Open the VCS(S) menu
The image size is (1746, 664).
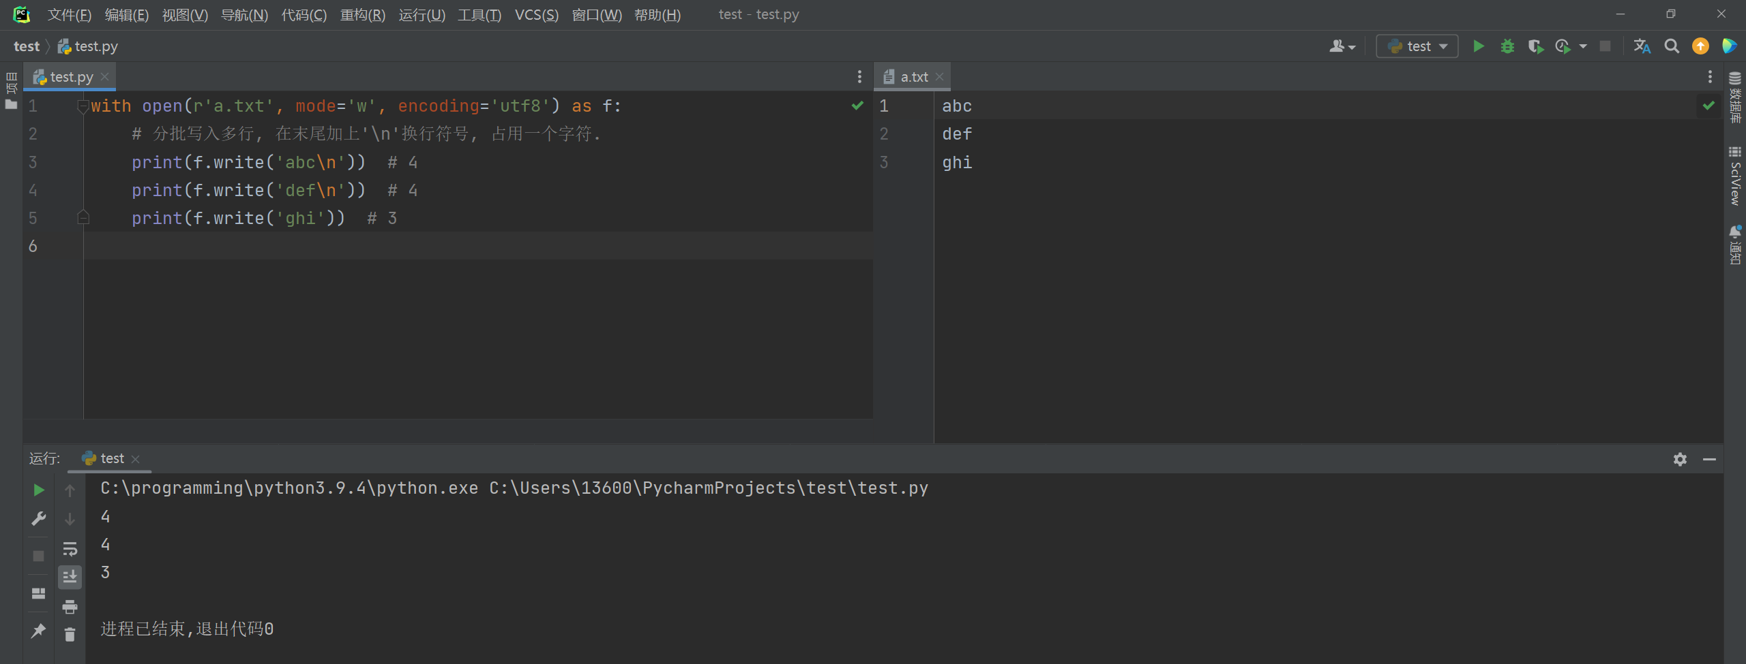click(536, 14)
